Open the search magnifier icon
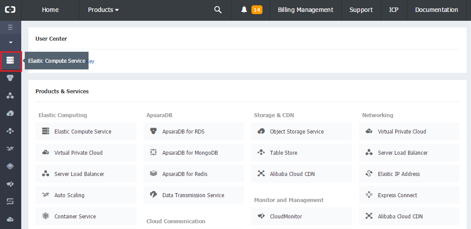Screen dimensions: 471x229 (x=218, y=10)
